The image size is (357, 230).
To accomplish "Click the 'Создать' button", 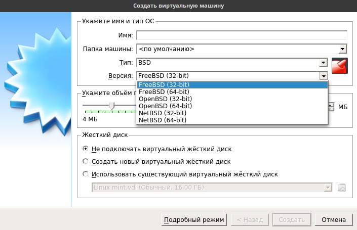I will click(292, 220).
